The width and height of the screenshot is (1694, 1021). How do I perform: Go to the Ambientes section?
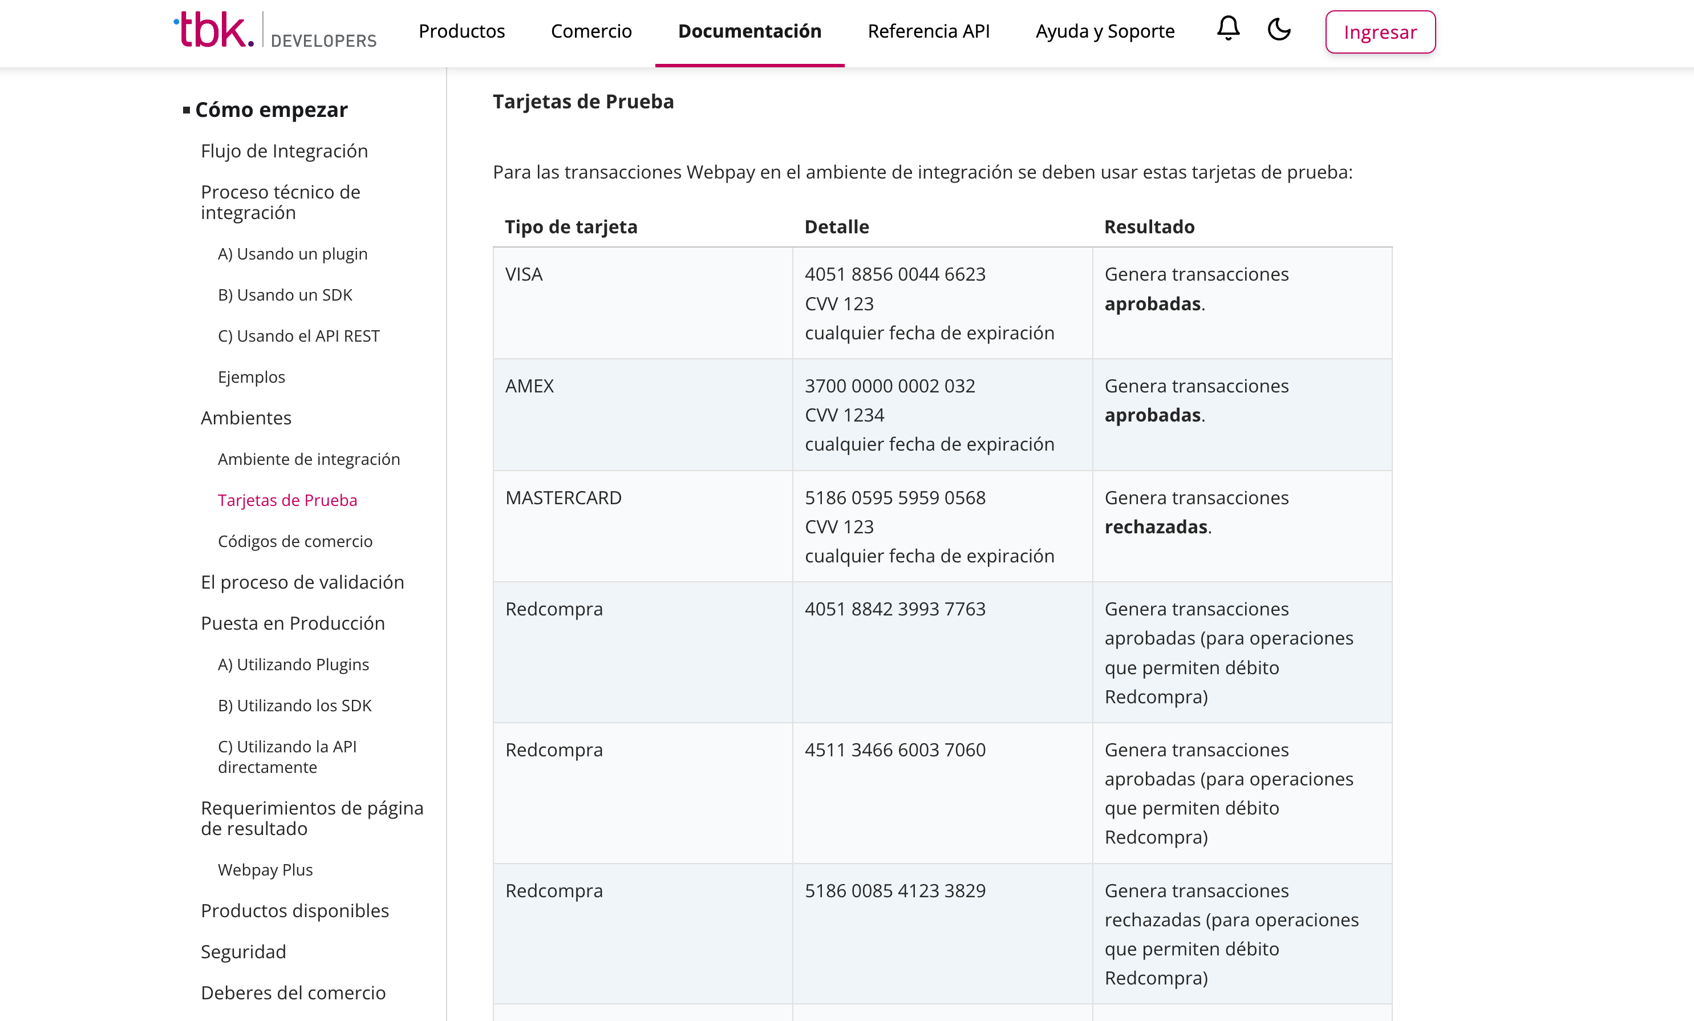point(245,418)
